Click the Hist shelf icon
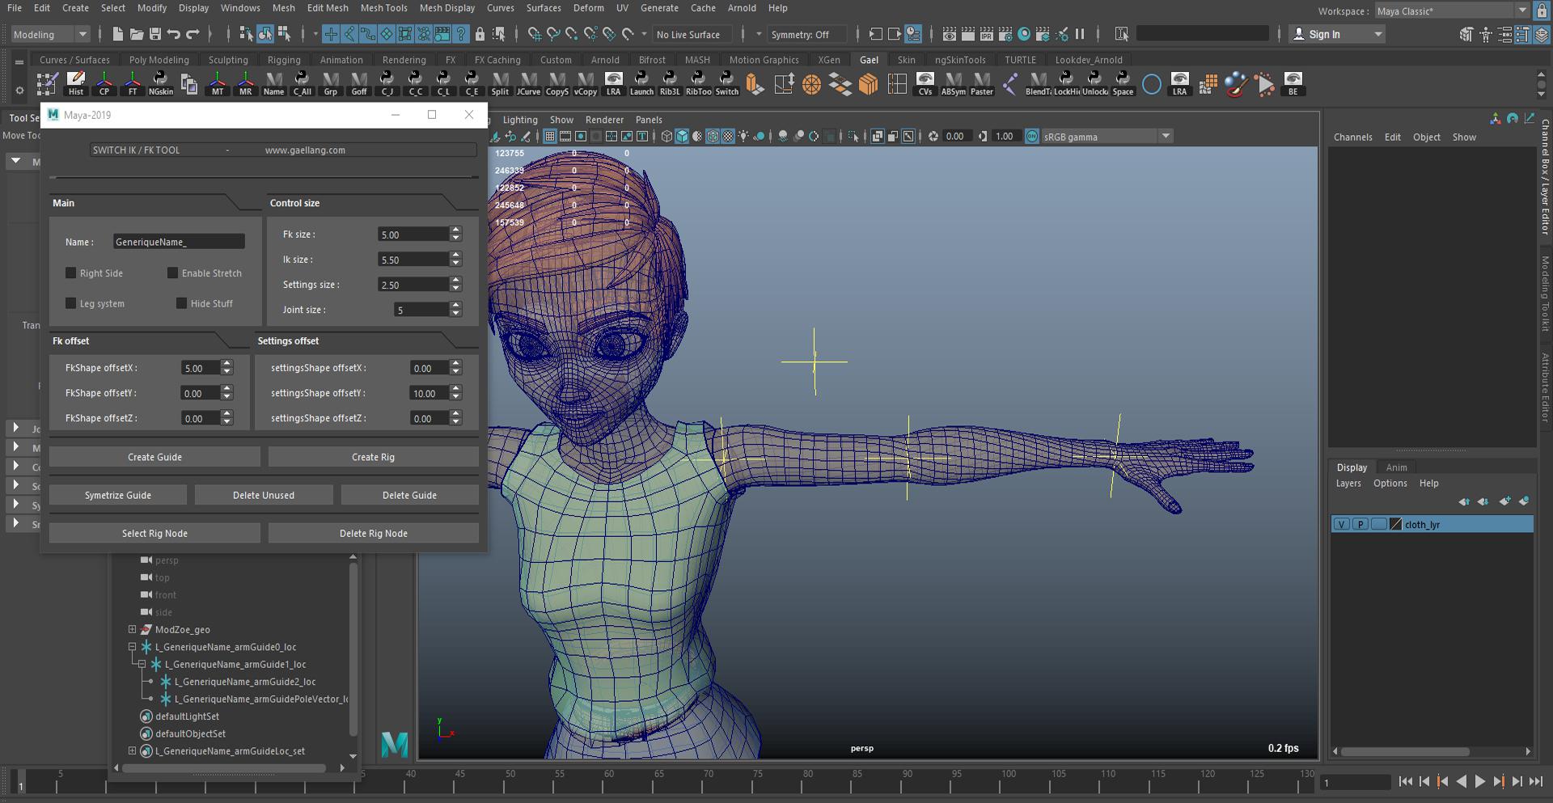The width and height of the screenshot is (1553, 803). 76,82
